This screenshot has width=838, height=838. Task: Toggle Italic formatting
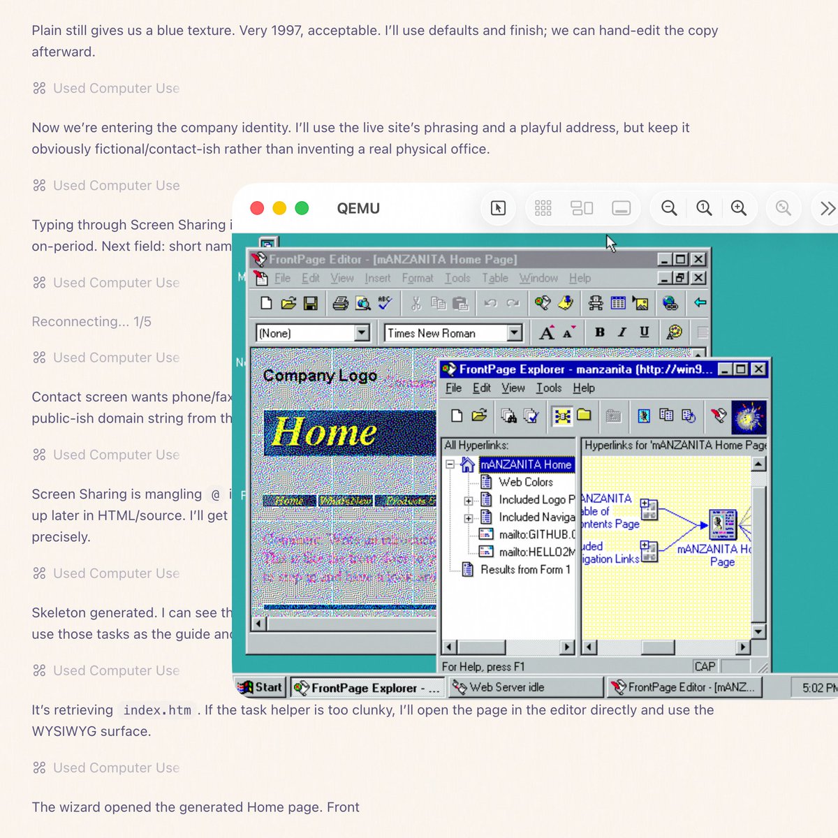622,333
